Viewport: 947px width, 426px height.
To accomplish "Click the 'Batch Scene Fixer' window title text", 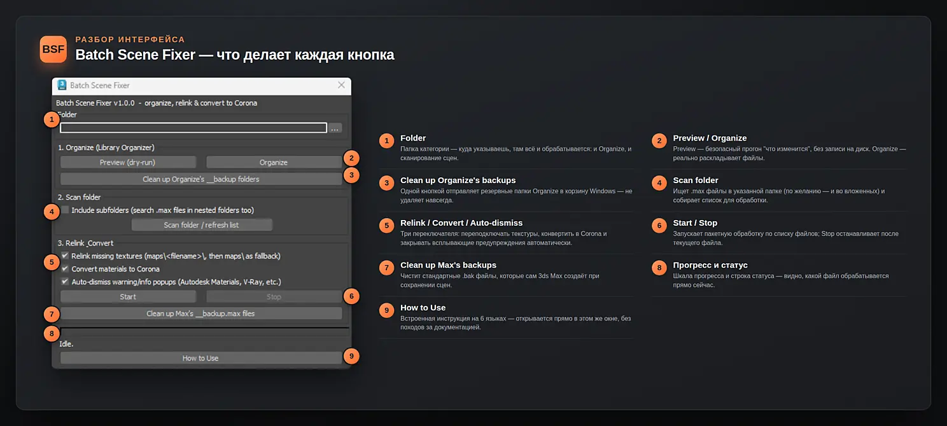I will (x=100, y=85).
